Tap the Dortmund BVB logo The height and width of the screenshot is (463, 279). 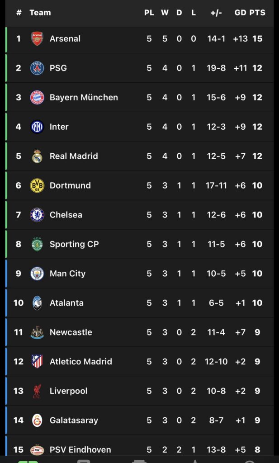(x=37, y=186)
